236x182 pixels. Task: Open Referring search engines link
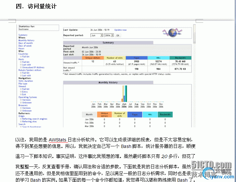pyautogui.click(x=34, y=119)
